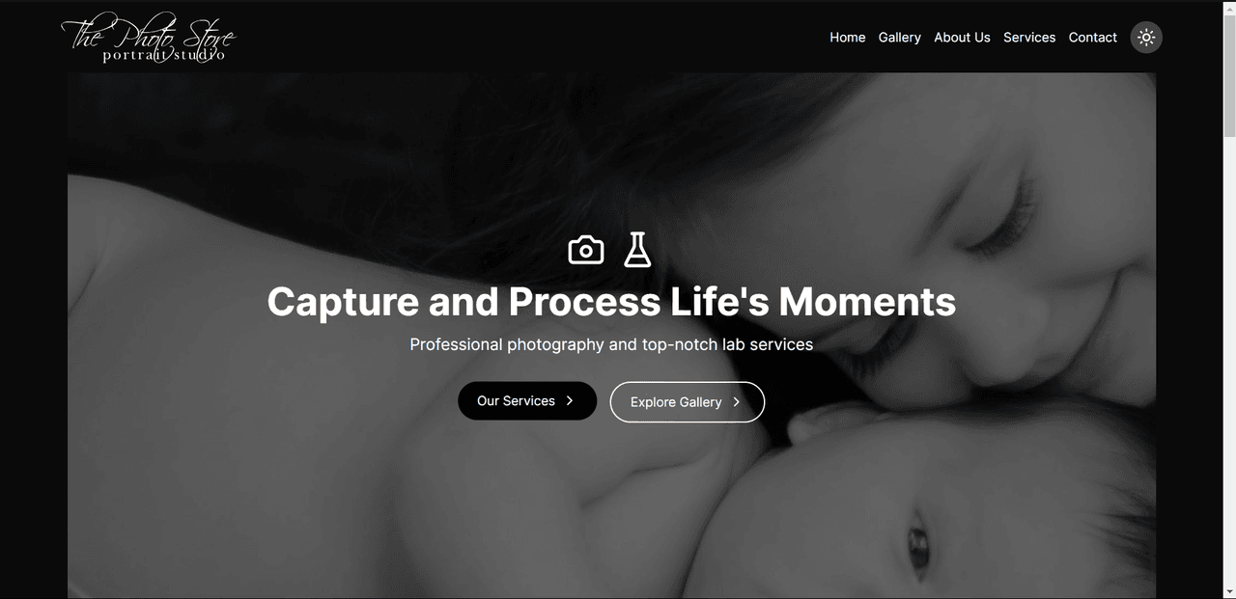Click the black Our Services button

click(x=527, y=401)
